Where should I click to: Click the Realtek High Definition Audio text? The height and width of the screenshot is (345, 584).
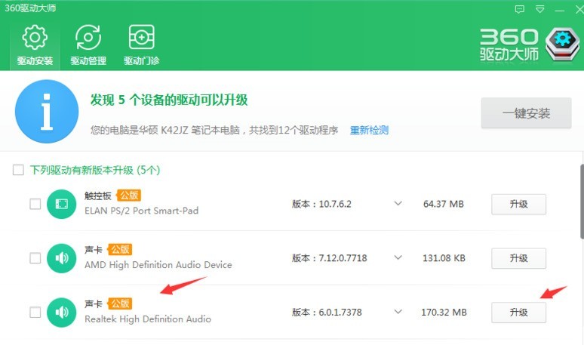148,319
